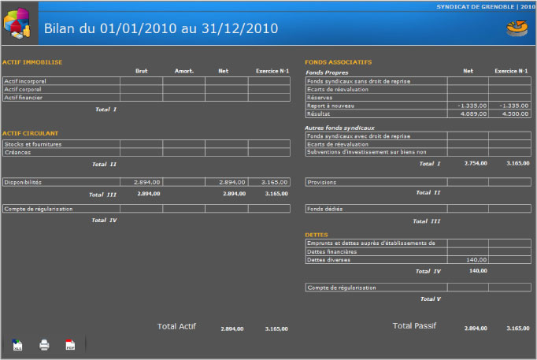Click the Provisions row label
The image size is (537, 360).
click(x=376, y=182)
